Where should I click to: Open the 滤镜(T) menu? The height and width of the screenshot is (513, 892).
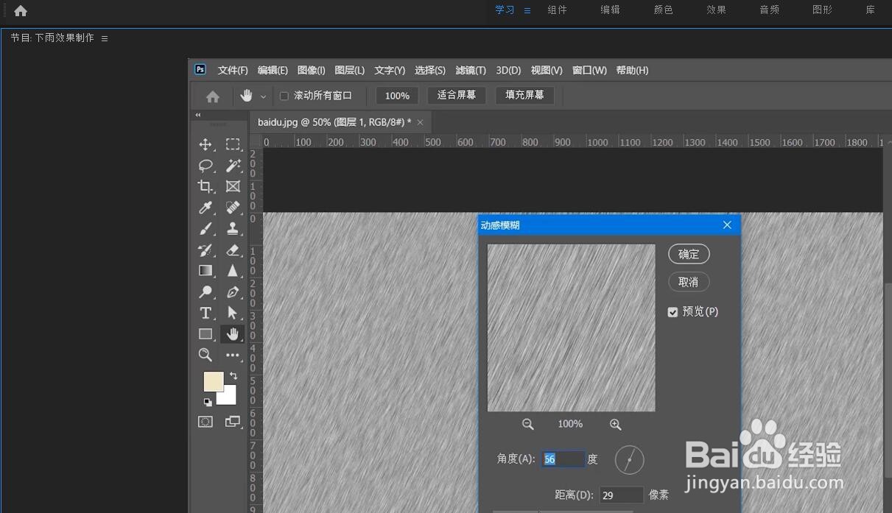pyautogui.click(x=471, y=71)
